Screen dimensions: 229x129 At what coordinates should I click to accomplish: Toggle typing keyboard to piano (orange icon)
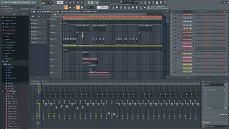point(66,7)
